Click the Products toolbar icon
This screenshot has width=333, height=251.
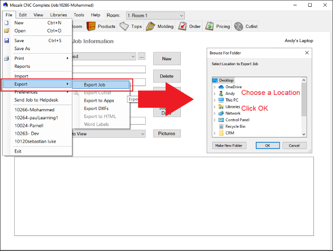coord(91,27)
